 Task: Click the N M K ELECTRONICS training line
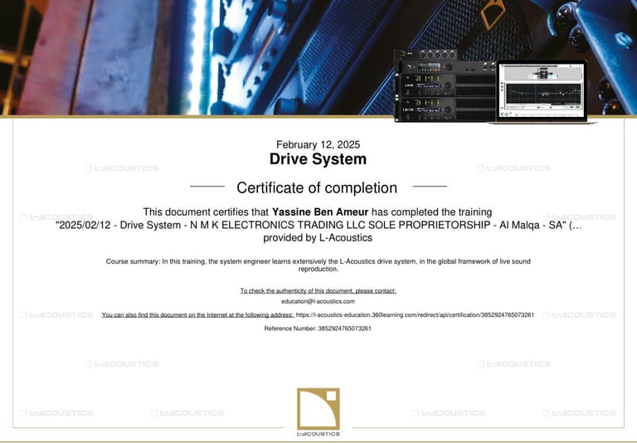point(318,225)
